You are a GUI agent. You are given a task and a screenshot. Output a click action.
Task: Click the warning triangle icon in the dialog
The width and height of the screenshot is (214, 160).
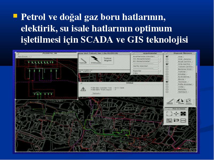[83, 89]
